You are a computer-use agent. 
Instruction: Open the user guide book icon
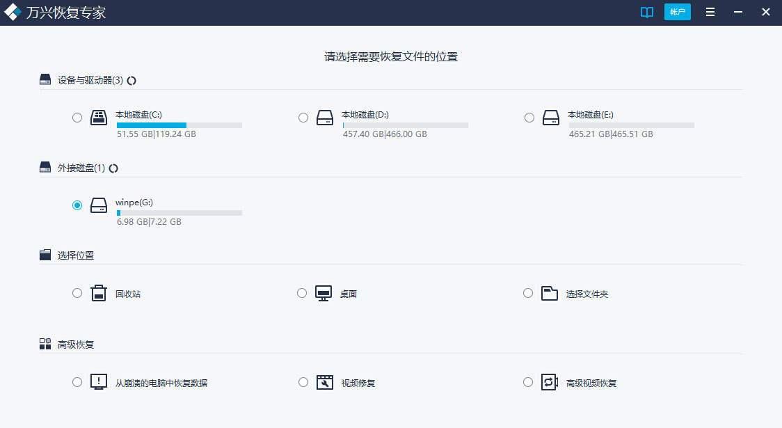pyautogui.click(x=646, y=12)
